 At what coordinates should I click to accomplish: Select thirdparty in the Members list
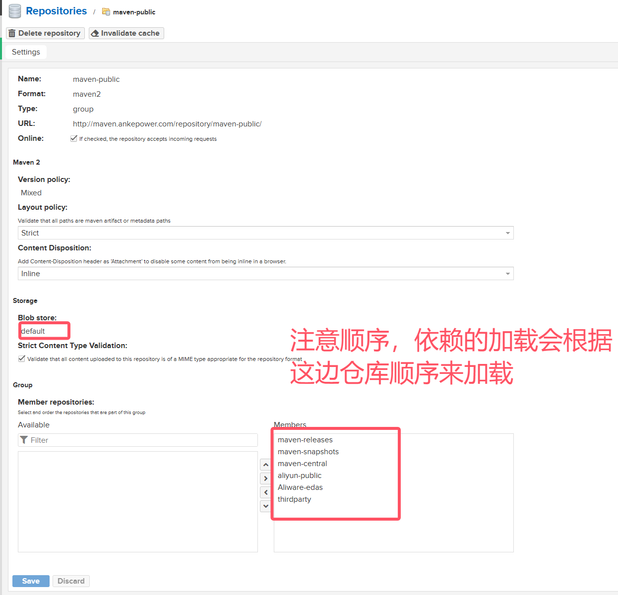pos(295,499)
